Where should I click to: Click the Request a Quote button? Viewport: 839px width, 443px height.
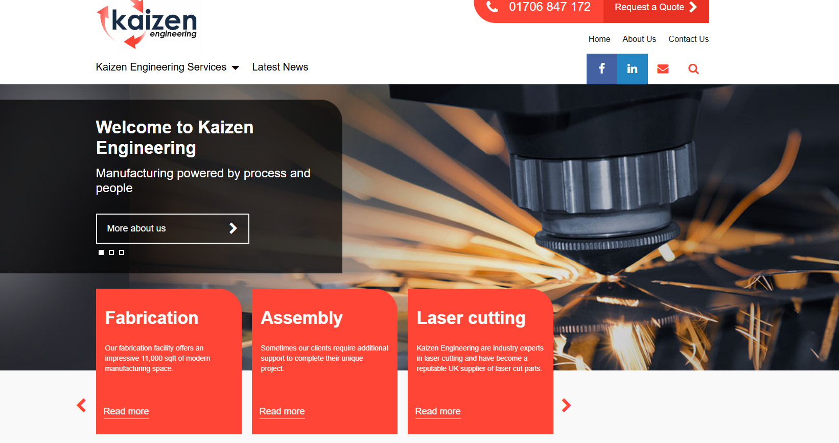(656, 8)
